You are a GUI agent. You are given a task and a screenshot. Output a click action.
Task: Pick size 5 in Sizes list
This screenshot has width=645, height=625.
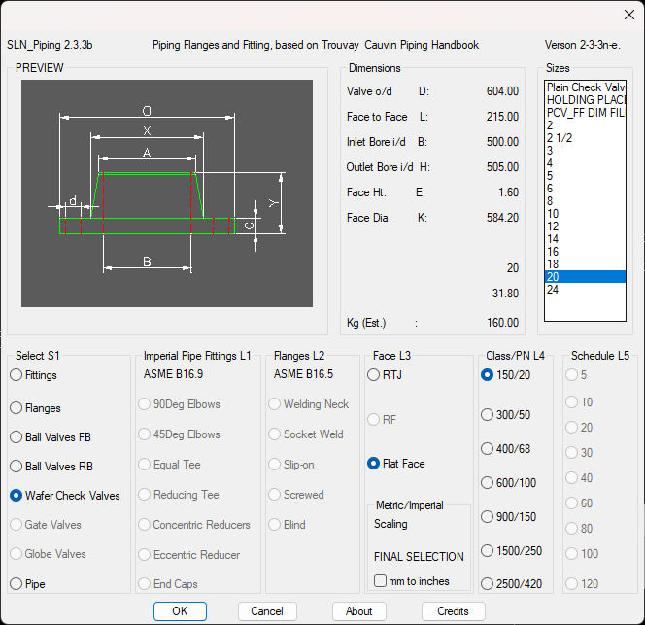click(585, 176)
